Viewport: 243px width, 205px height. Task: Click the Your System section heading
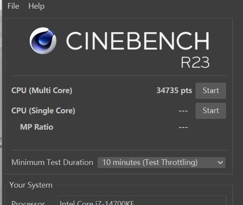[31, 185]
